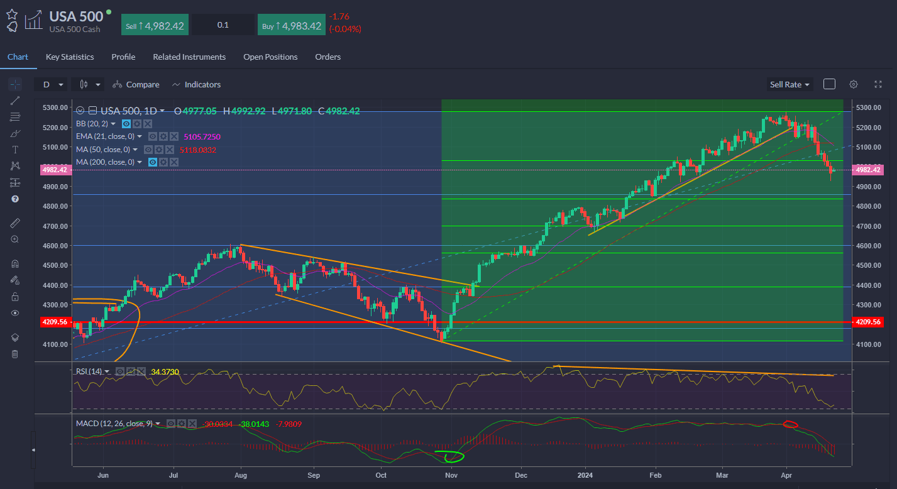Hide the MA (200, close, 0) indicator

[x=152, y=162]
